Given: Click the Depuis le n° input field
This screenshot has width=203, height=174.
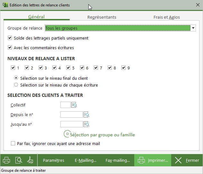Looking at the screenshot, I should 71,114.
